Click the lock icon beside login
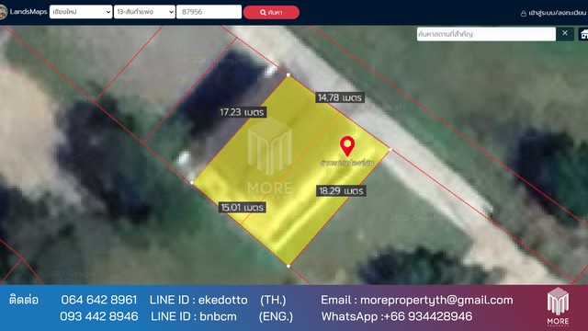The height and width of the screenshot is (331, 588). tap(524, 14)
